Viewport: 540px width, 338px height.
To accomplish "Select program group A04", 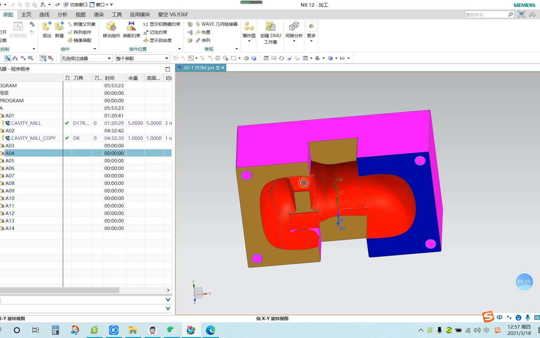I will pos(10,153).
